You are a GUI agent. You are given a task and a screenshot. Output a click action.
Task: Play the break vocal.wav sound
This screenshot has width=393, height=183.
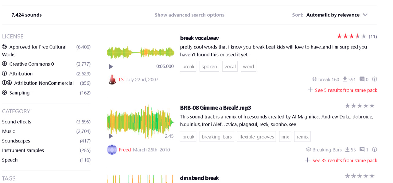111,67
